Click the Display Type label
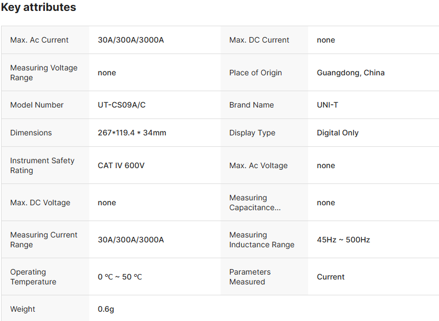439x321 pixels. (x=252, y=133)
